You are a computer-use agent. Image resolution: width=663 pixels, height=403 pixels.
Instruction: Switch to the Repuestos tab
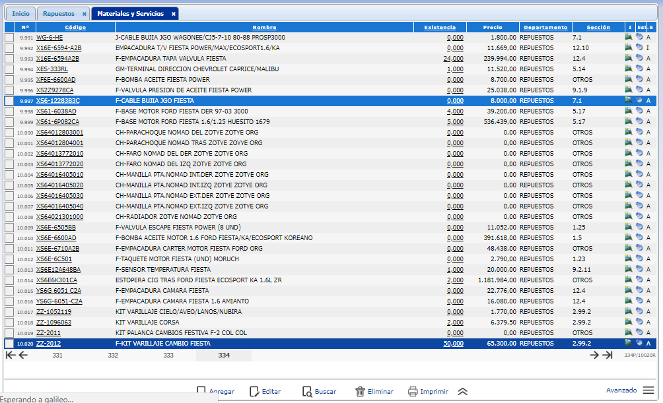click(x=59, y=13)
